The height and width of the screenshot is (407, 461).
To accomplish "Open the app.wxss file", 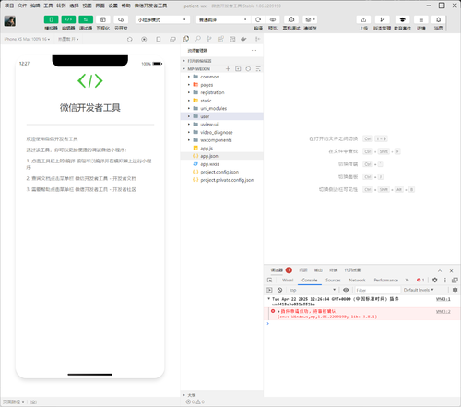I will pyautogui.click(x=222, y=164).
